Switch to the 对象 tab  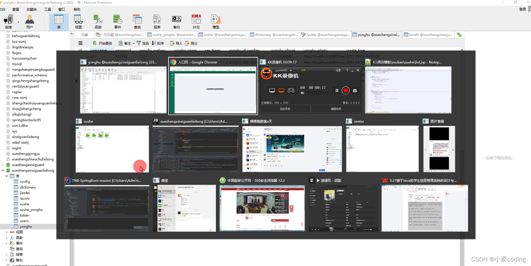pos(85,35)
